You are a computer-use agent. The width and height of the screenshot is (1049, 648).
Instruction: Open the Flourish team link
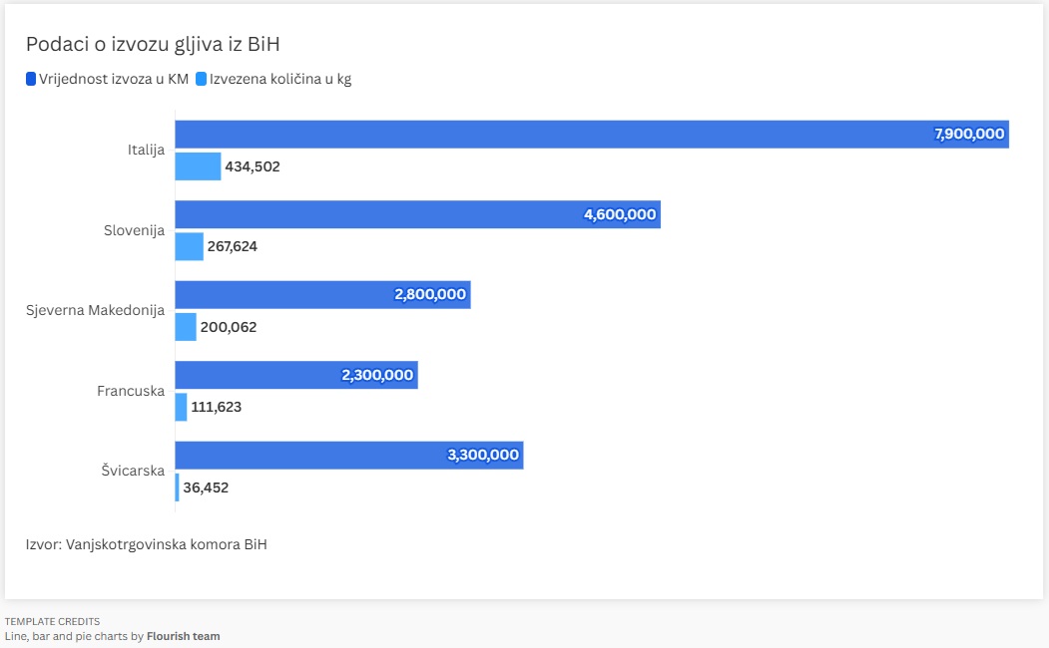(x=184, y=636)
